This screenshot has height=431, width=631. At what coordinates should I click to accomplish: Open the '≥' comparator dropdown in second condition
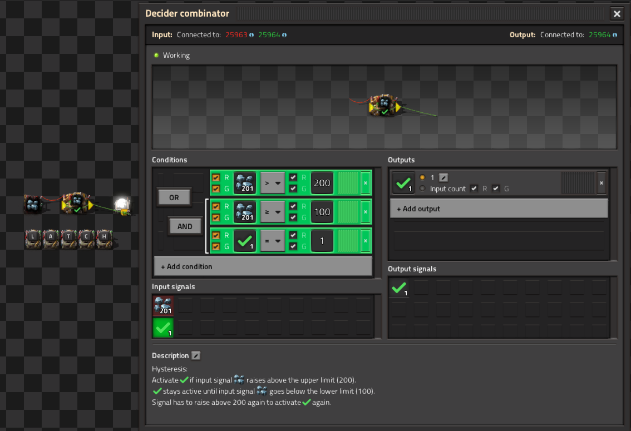point(273,212)
